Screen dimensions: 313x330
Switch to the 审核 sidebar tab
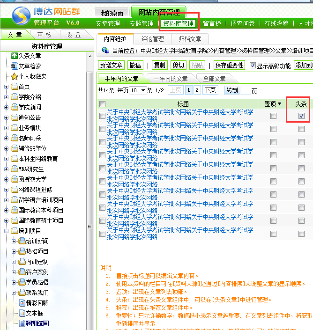(x=45, y=35)
